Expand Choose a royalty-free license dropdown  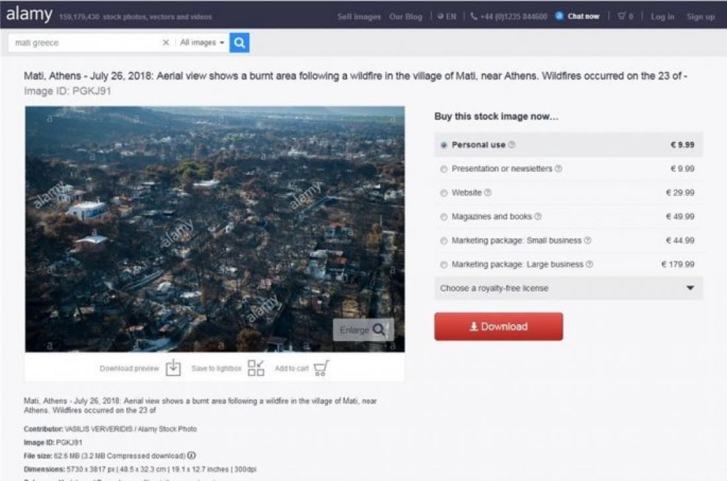point(568,288)
